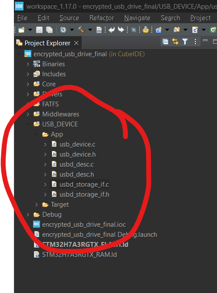Open the hammer Build dropdown arrow
The image size is (217, 293).
tap(90, 30)
